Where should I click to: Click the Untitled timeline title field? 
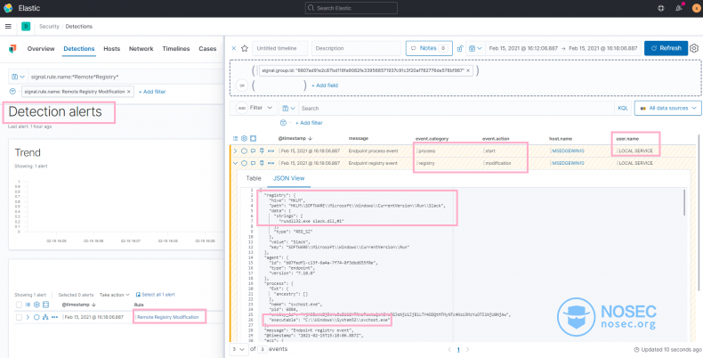[x=280, y=48]
